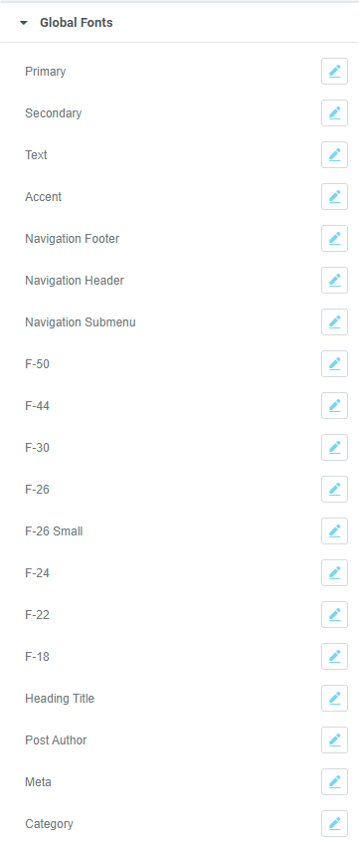Select the F-22 font name text

tap(37, 615)
